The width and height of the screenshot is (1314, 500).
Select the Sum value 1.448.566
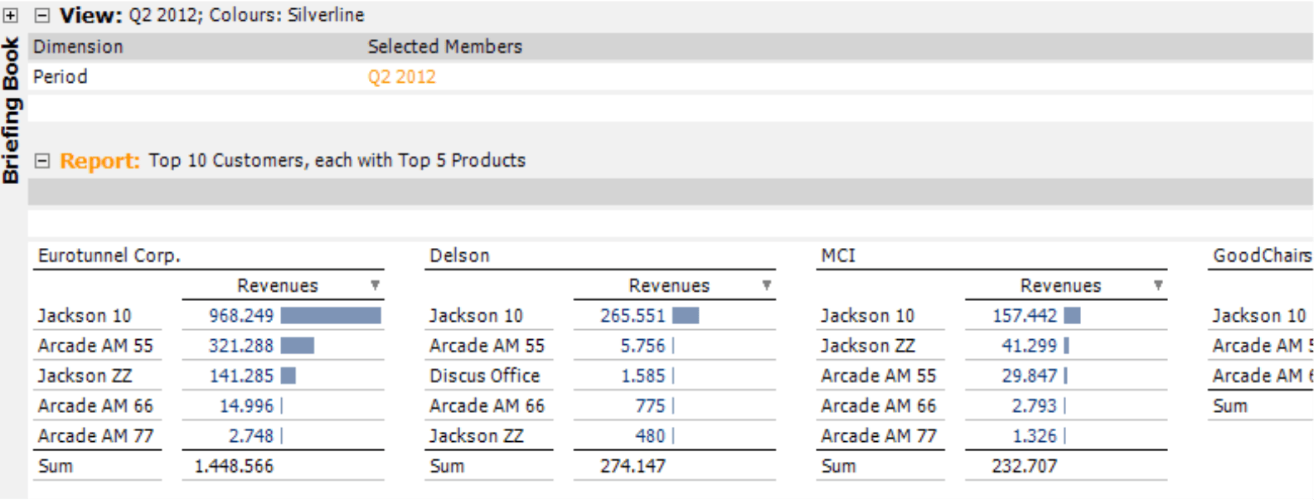coord(234,466)
